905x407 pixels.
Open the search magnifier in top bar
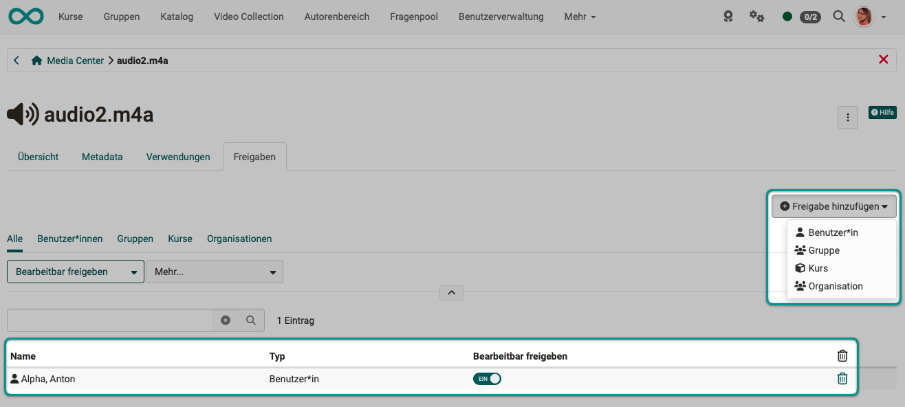[838, 16]
